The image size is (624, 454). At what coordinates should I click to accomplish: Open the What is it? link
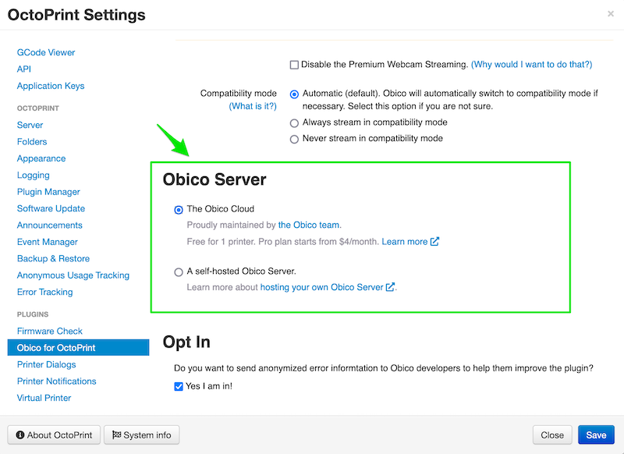pyautogui.click(x=253, y=106)
